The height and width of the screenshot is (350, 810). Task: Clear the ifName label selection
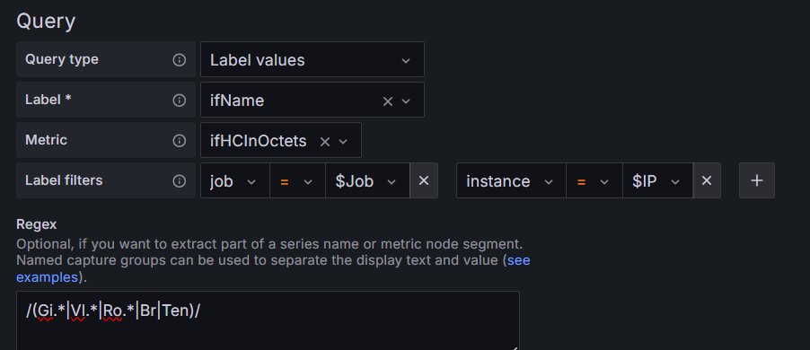point(387,101)
